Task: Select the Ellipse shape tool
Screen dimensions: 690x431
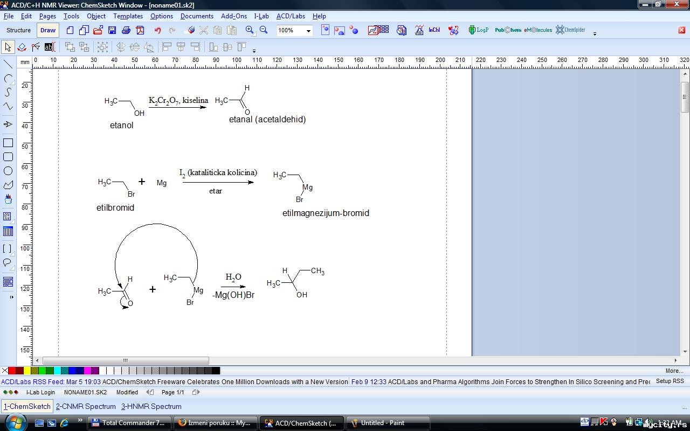Action: [8, 171]
